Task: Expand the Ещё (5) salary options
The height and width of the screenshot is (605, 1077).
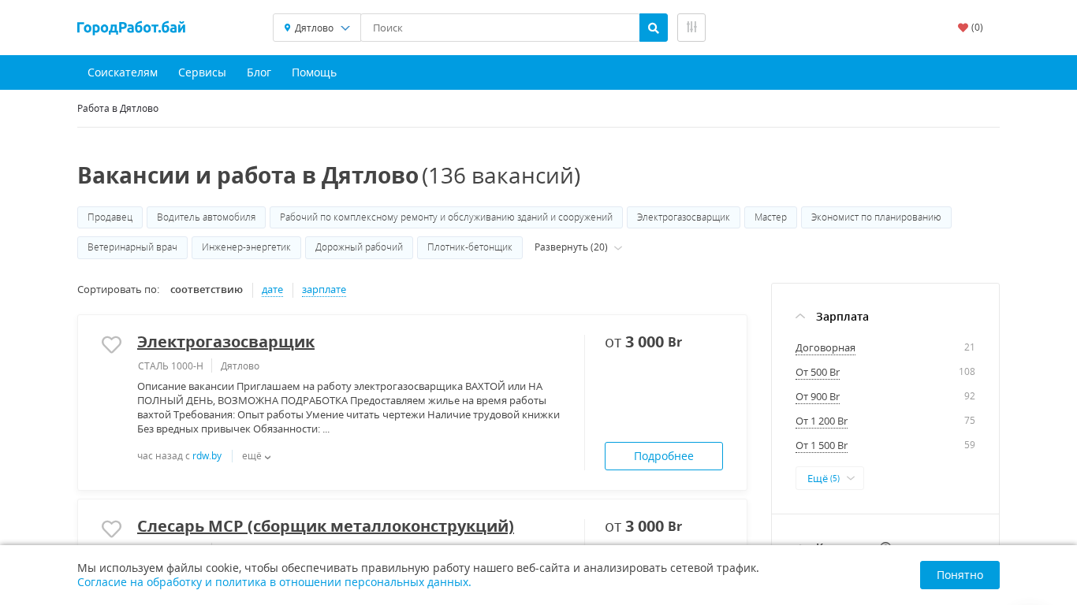Action: 829,478
